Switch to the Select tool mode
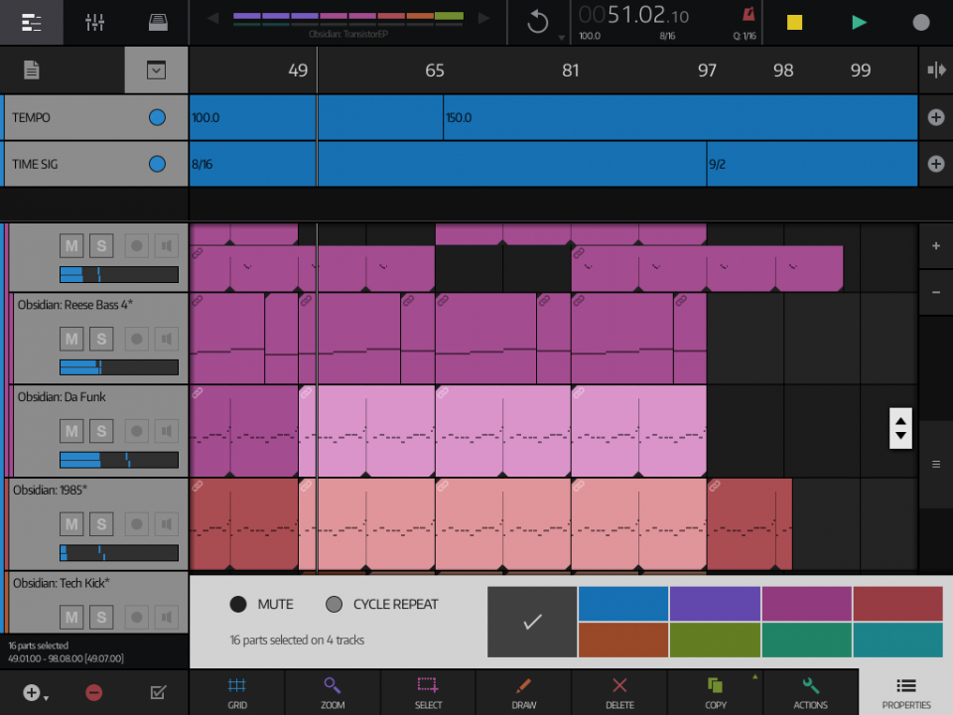 [428, 692]
